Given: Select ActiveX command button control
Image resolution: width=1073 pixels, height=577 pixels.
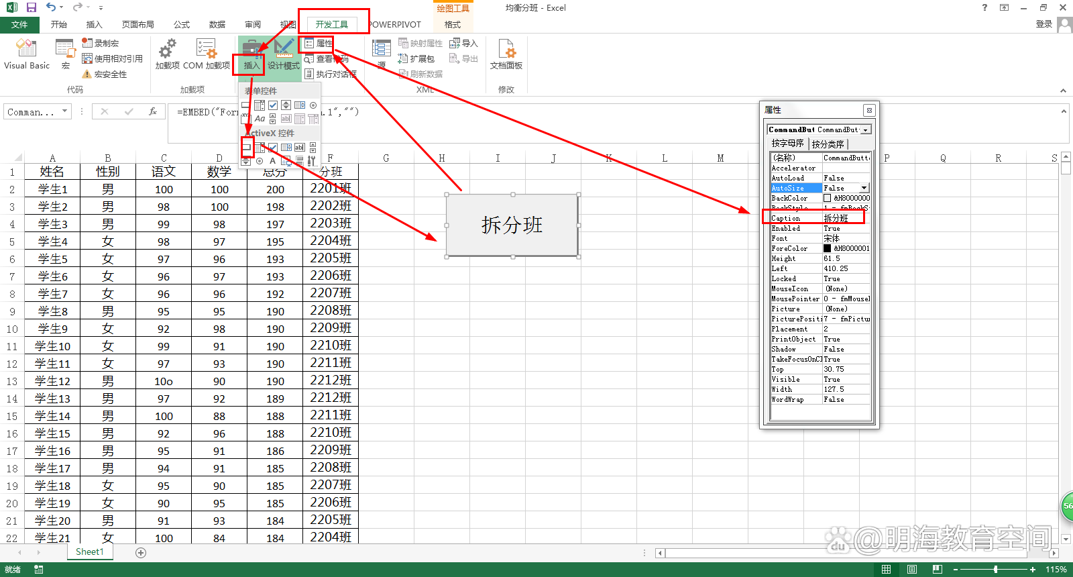Looking at the screenshot, I should tap(247, 147).
